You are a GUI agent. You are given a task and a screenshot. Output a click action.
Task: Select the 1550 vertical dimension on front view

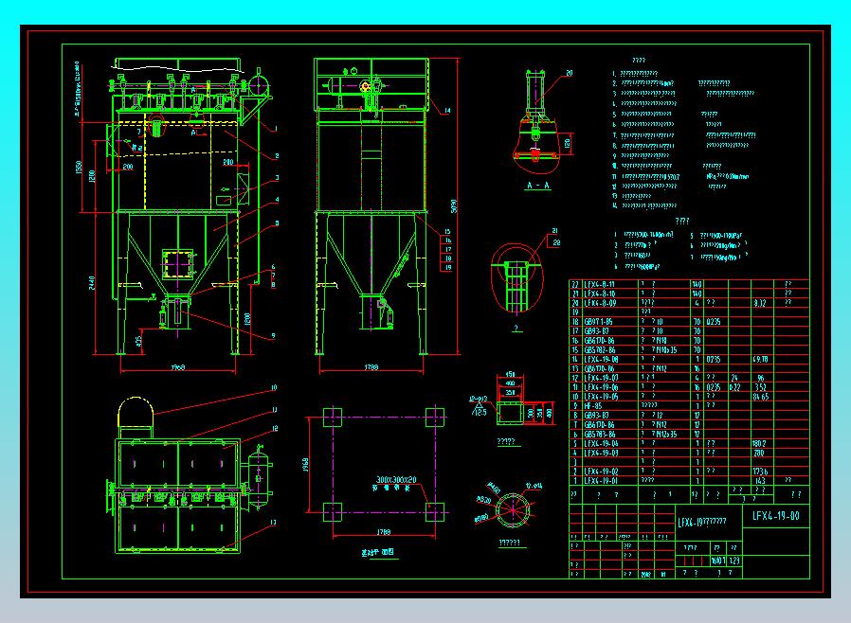click(x=79, y=168)
